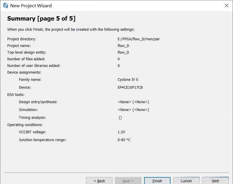
Task: Click the New Project Wizard title text
Action: tap(31, 6)
